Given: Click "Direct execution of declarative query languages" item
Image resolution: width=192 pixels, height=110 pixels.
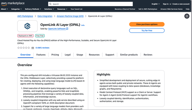Looking at the screenshot, I should point(54,92).
